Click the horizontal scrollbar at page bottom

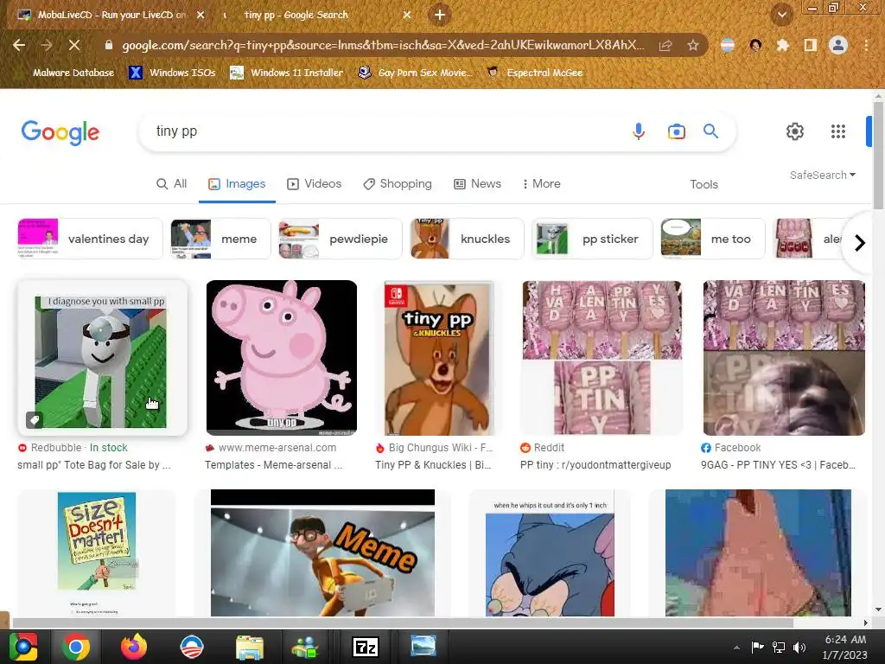[x=403, y=622]
